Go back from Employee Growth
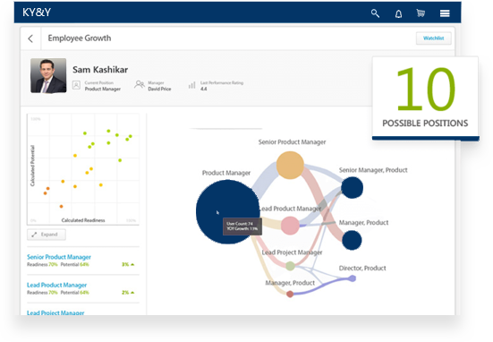 pos(30,38)
